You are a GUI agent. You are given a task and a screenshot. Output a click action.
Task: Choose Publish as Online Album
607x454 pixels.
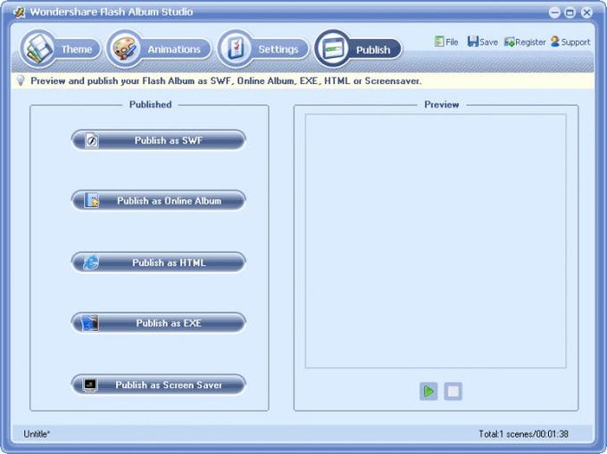(x=159, y=201)
